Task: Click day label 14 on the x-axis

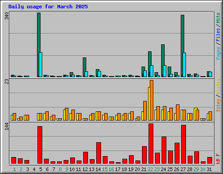Action: (98, 169)
